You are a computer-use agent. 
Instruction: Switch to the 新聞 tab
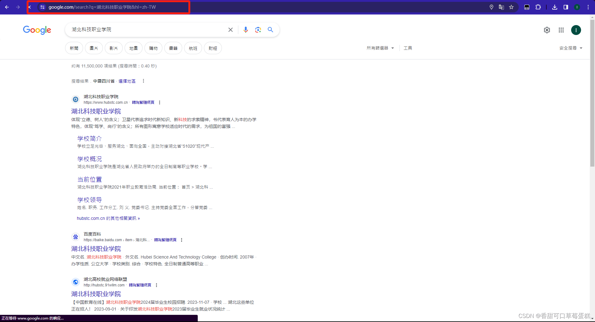74,48
